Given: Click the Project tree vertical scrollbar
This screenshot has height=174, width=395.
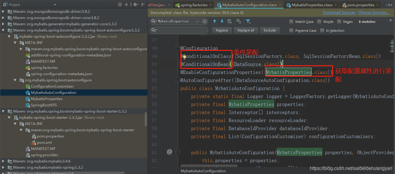Looking at the screenshot, I should click(x=146, y=119).
